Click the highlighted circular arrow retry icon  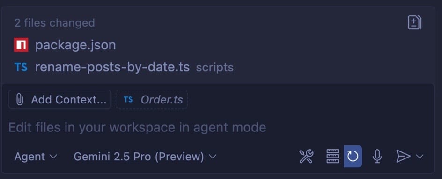click(353, 156)
